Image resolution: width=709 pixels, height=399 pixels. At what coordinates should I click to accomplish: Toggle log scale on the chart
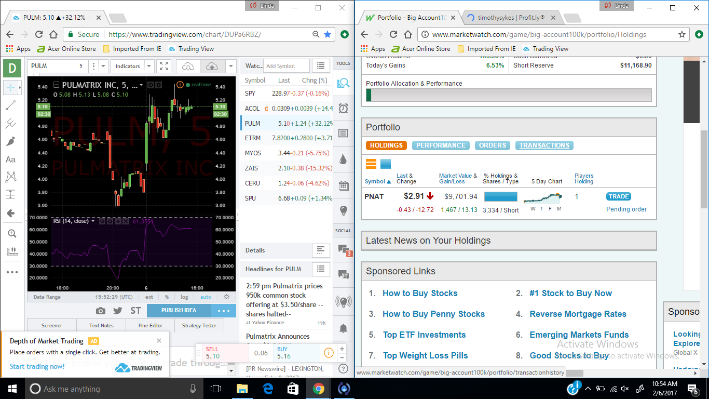(x=184, y=297)
